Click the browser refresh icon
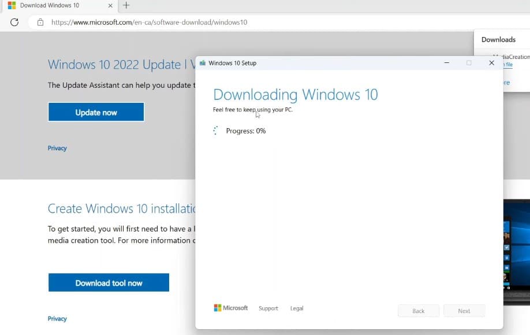 14,23
